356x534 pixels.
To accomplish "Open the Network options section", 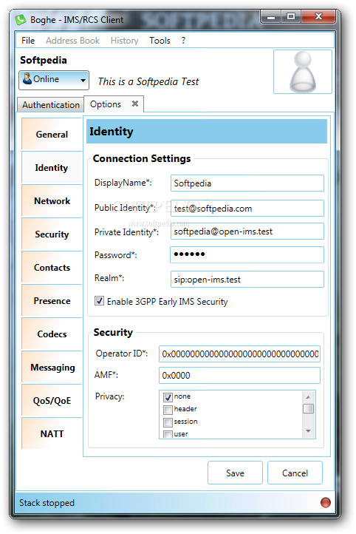I will [x=52, y=200].
